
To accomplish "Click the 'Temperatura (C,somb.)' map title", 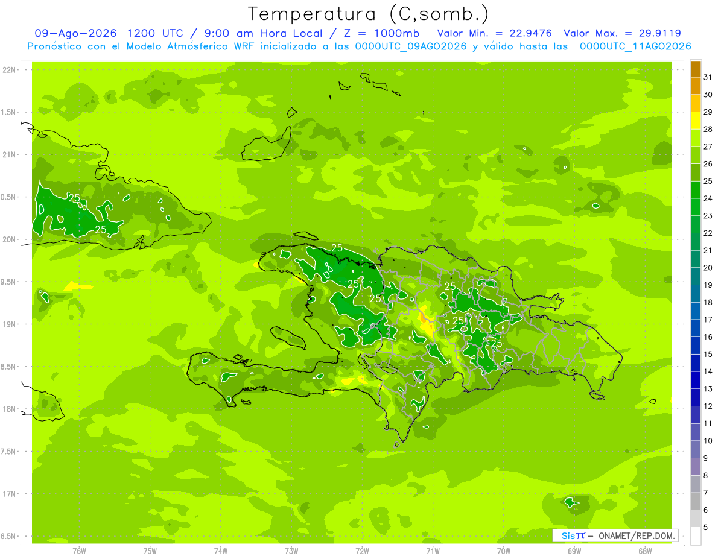I will [369, 14].
